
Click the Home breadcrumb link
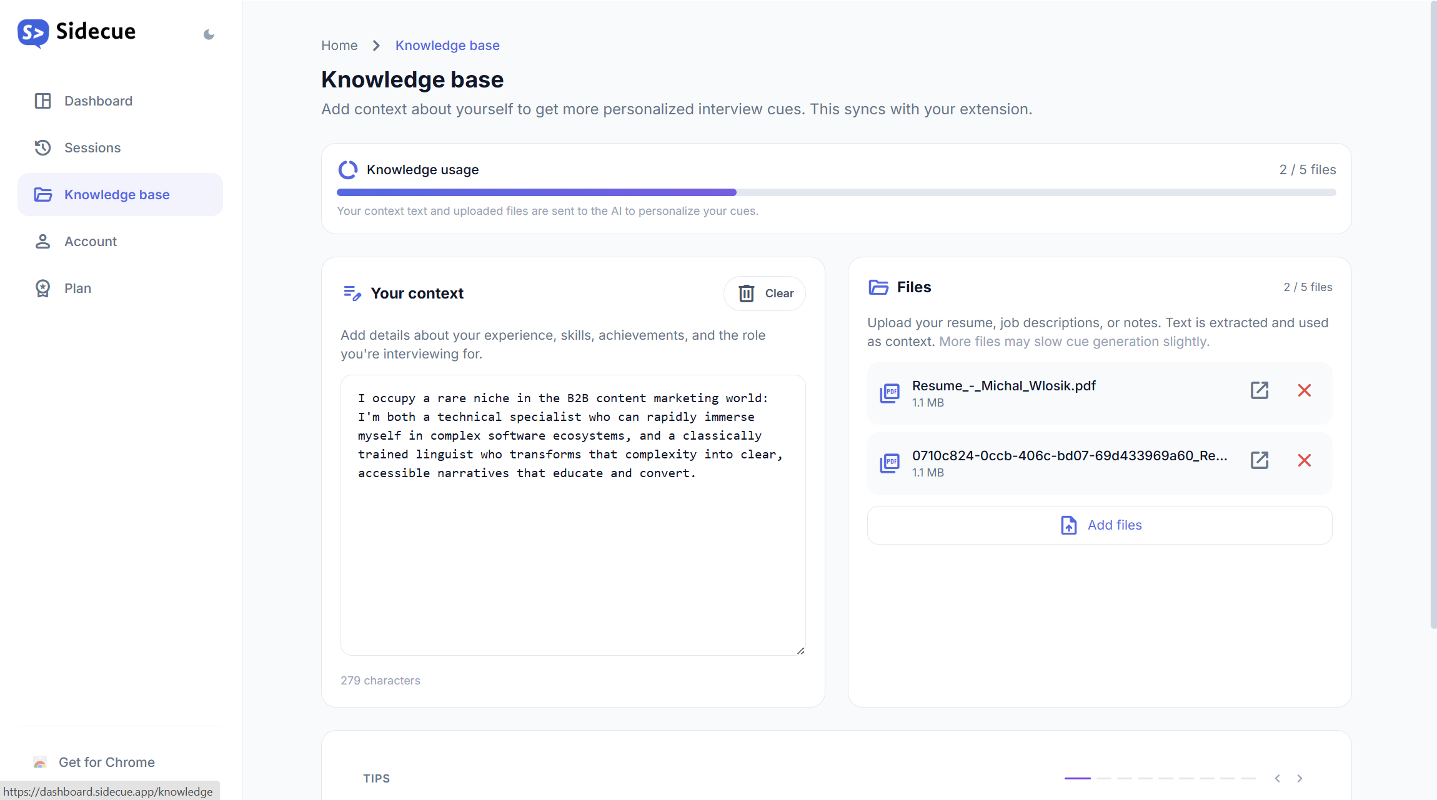(x=339, y=46)
